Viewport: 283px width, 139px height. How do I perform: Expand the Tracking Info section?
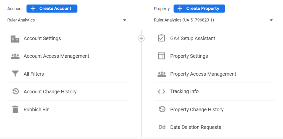pos(184,91)
